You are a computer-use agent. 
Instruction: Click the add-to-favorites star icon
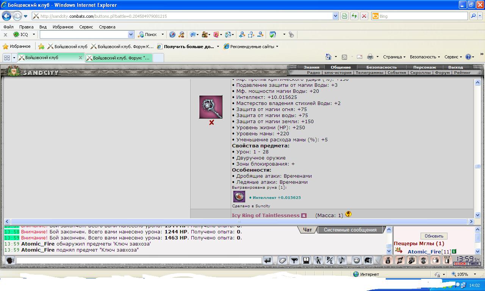(41, 46)
